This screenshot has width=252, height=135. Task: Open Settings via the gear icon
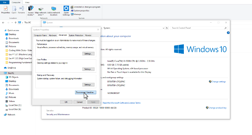click(x=66, y=11)
